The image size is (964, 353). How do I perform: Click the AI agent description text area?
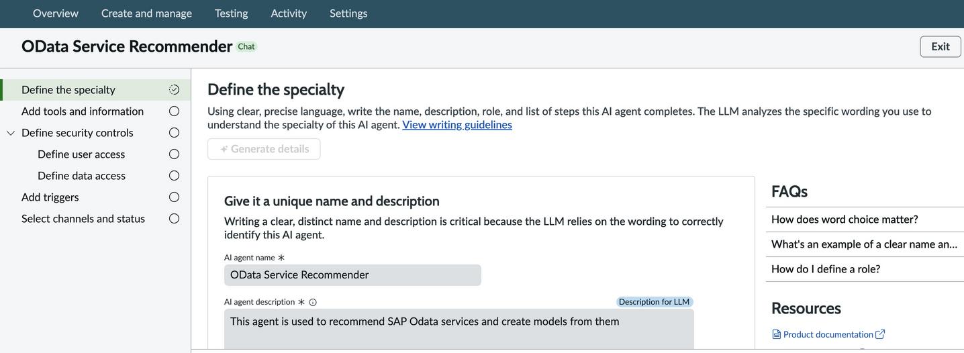click(459, 330)
